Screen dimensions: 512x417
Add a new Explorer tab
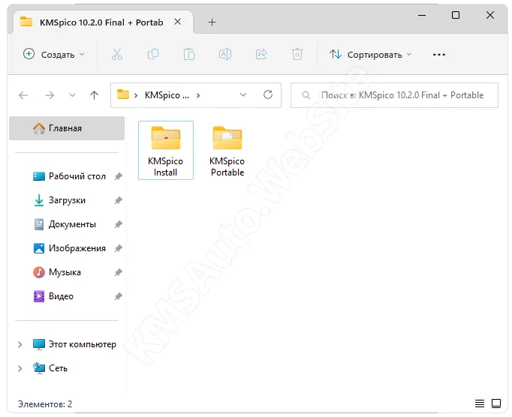212,22
